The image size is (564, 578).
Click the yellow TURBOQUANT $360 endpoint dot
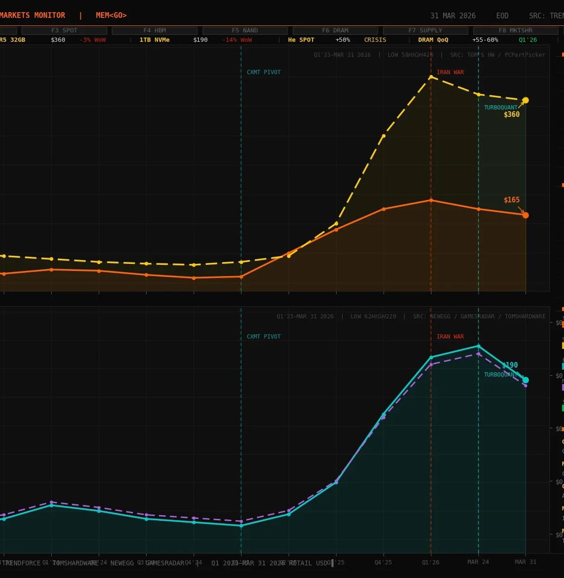(x=525, y=100)
